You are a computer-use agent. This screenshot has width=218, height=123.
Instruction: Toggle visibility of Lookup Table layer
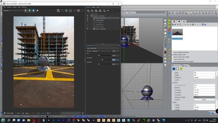point(88,20)
